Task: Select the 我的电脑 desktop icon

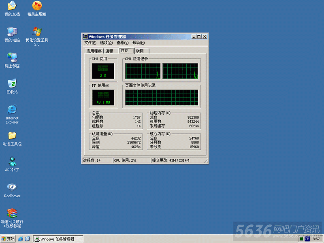Action: click(12, 34)
